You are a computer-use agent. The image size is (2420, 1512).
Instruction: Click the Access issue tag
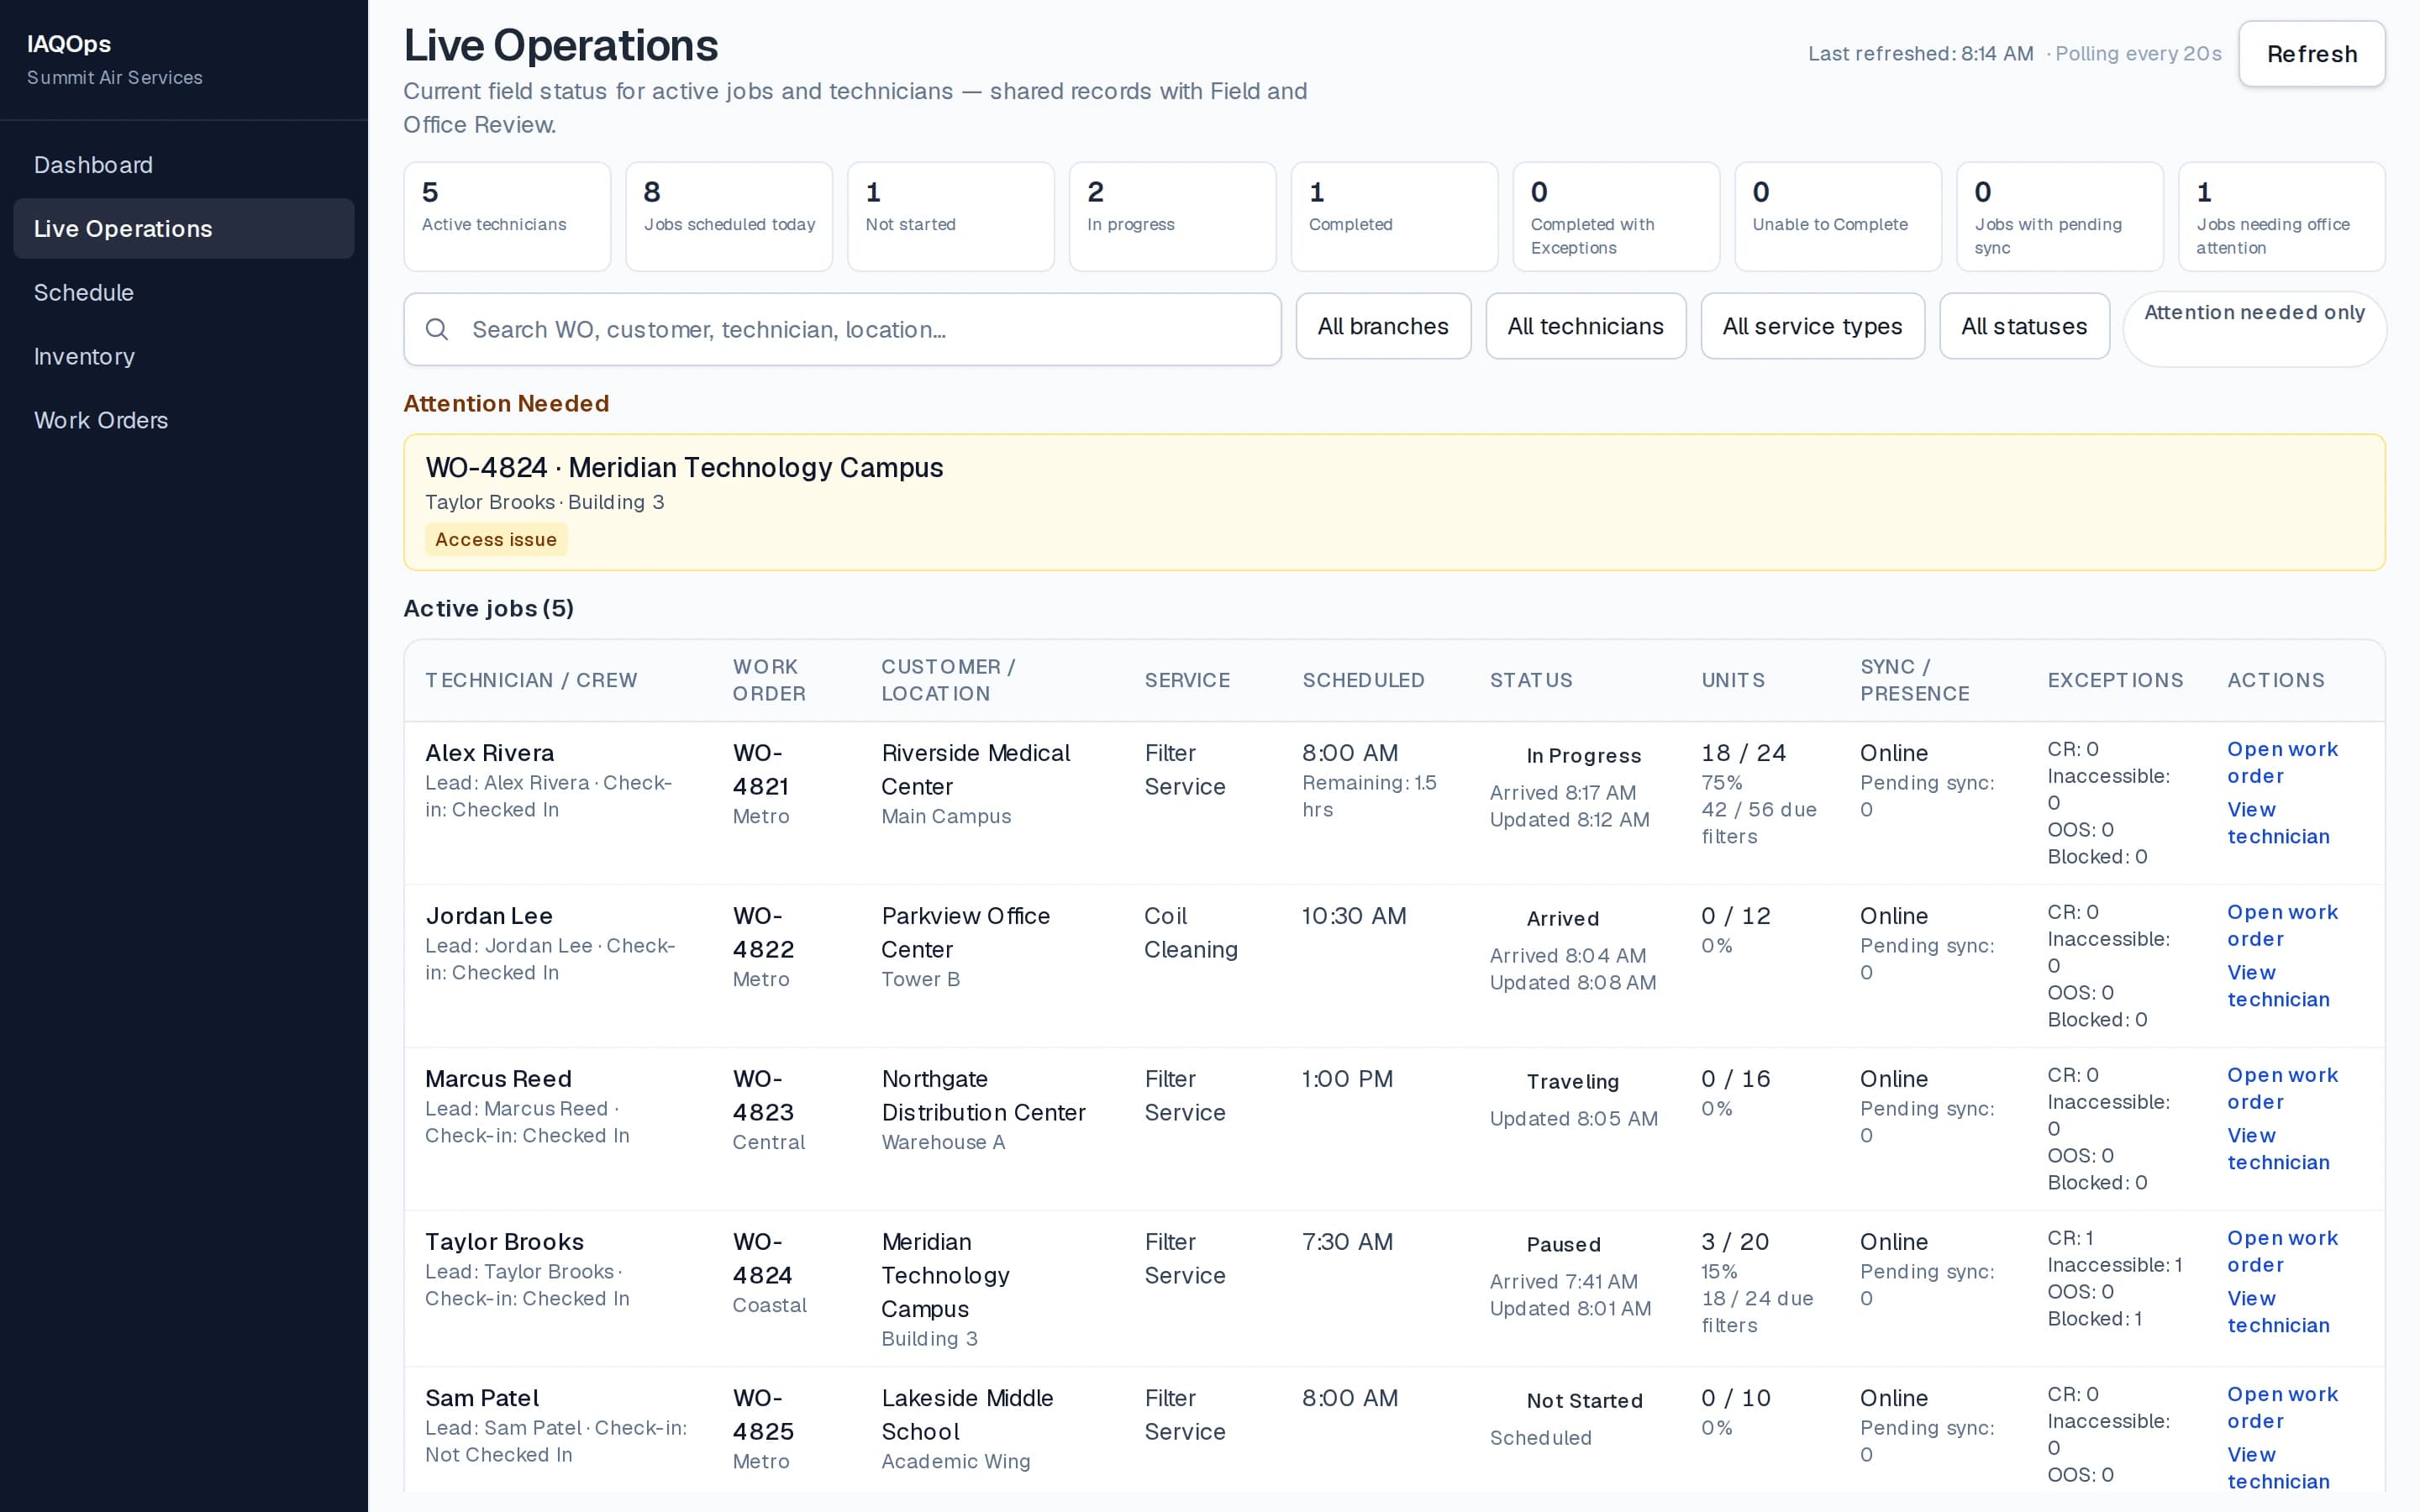point(496,540)
